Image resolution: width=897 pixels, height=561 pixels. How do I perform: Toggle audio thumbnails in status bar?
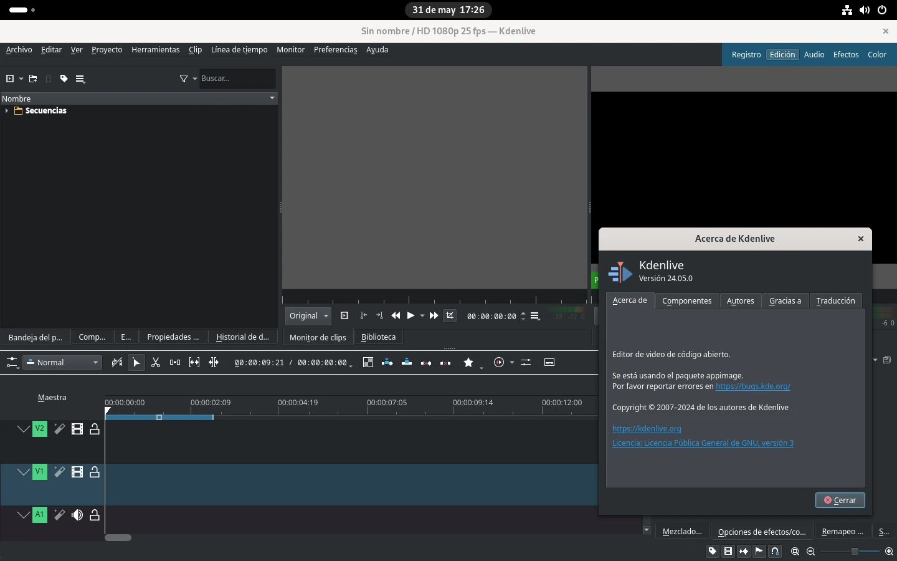coord(744,551)
